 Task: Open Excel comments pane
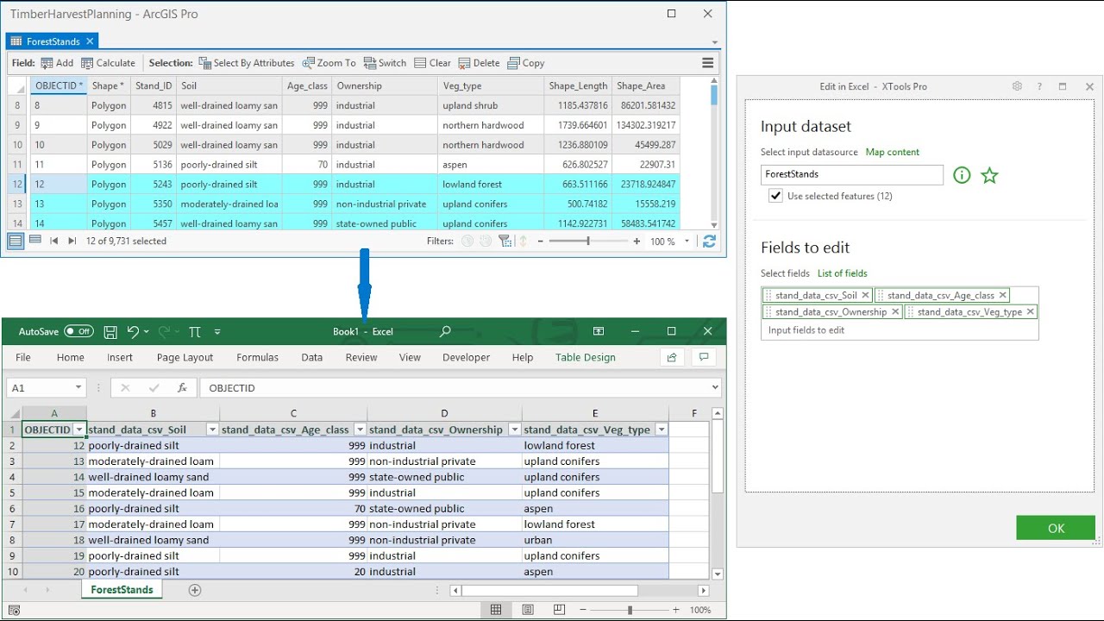click(705, 357)
